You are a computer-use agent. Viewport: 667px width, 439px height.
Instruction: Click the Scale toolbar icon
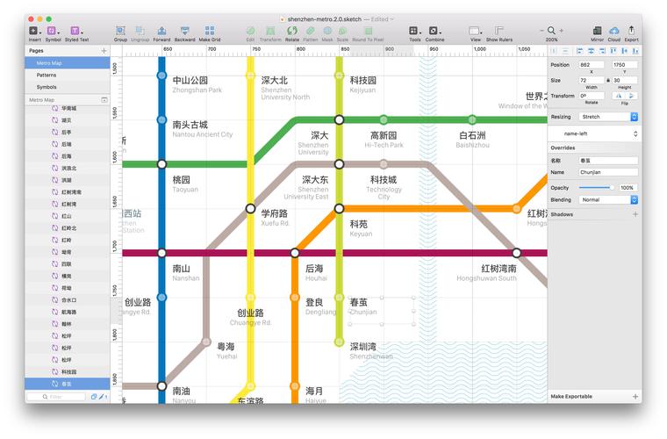pyautogui.click(x=342, y=31)
